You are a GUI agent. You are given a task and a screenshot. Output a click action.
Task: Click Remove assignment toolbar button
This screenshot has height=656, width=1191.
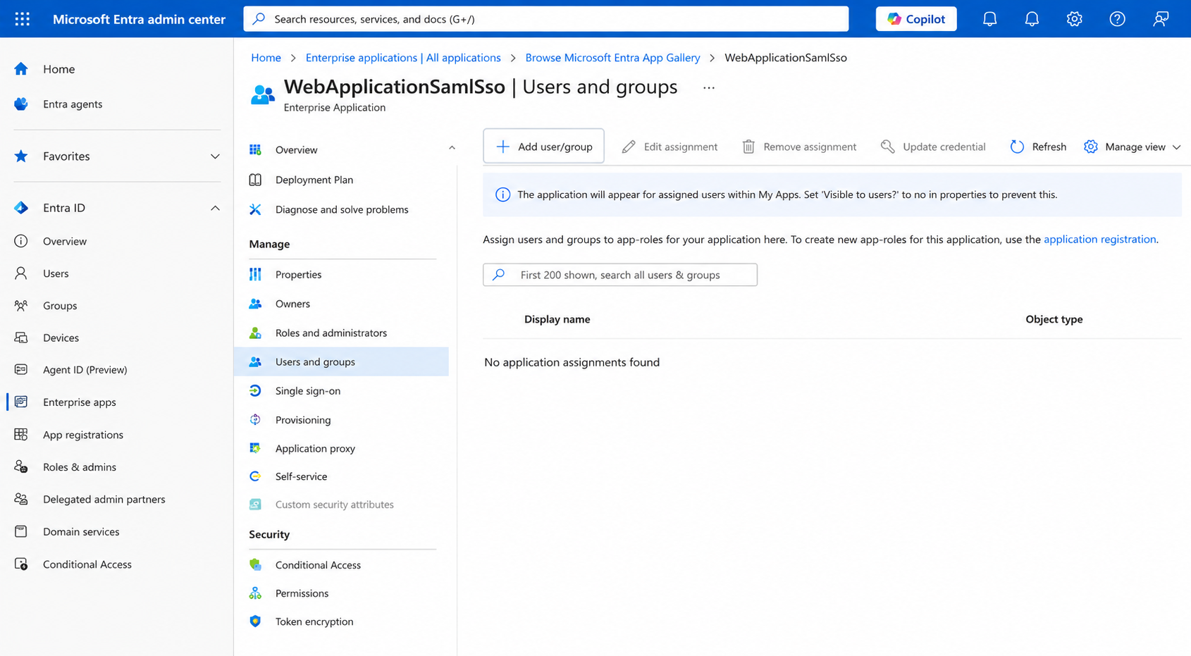point(799,147)
